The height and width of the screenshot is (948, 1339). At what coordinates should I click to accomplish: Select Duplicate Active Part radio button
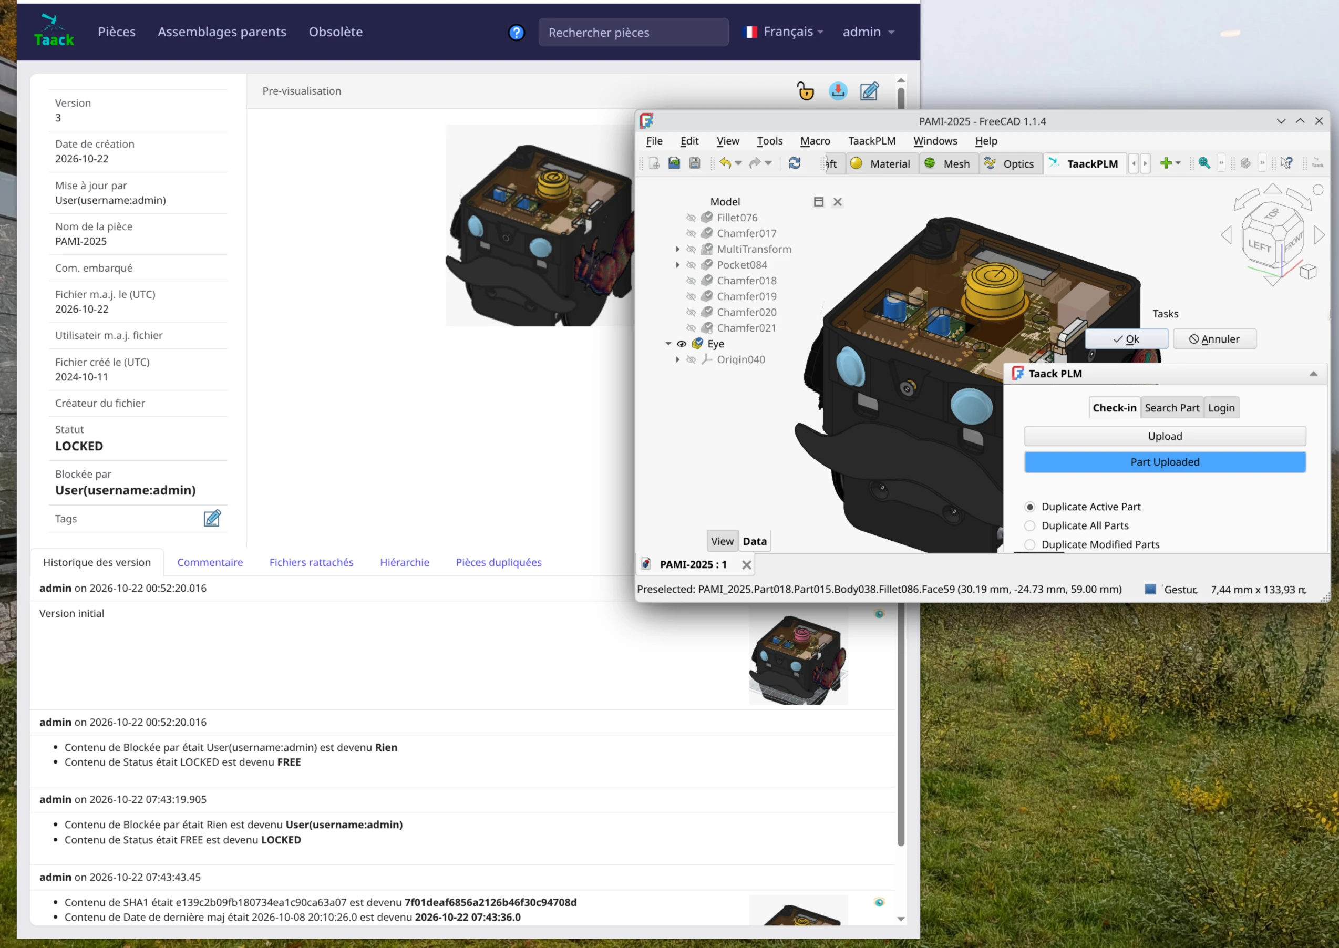(x=1029, y=507)
